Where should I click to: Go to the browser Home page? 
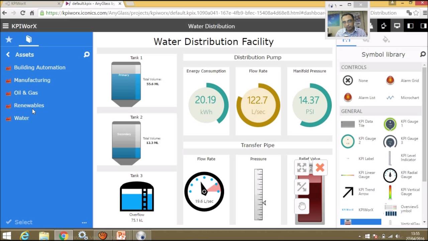point(32,13)
